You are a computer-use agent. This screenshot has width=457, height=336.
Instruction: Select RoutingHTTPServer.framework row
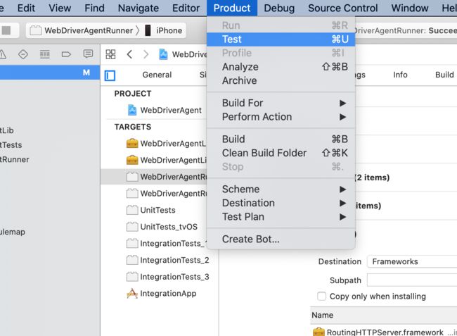[384, 332]
